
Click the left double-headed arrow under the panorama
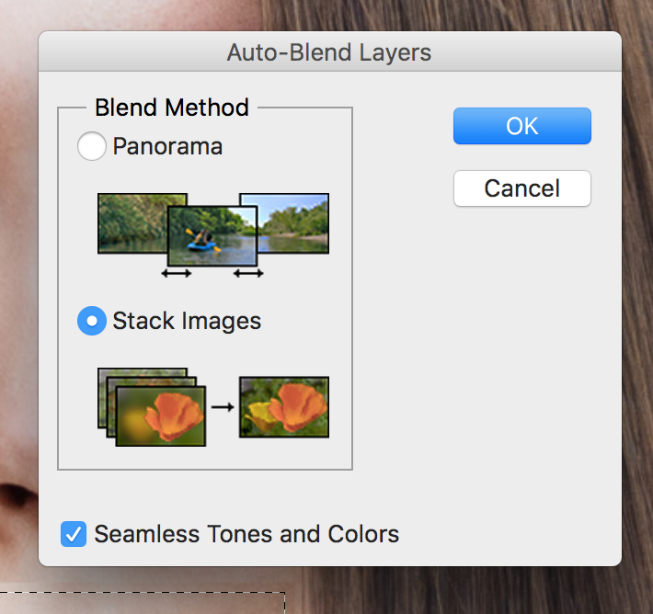point(176,273)
